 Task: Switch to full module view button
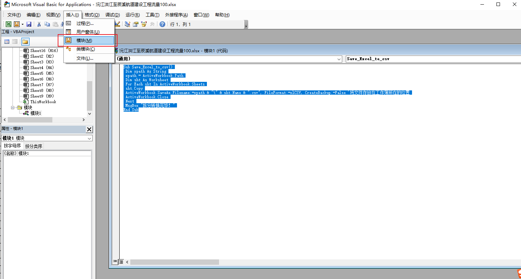[x=121, y=262]
